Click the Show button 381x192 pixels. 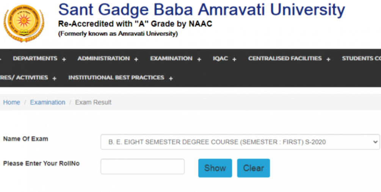point(215,168)
